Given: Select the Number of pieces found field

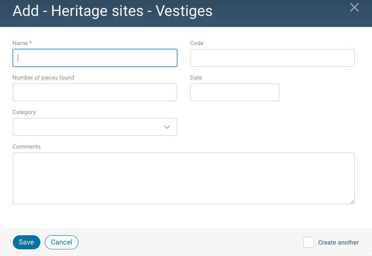Looking at the screenshot, I should (95, 92).
